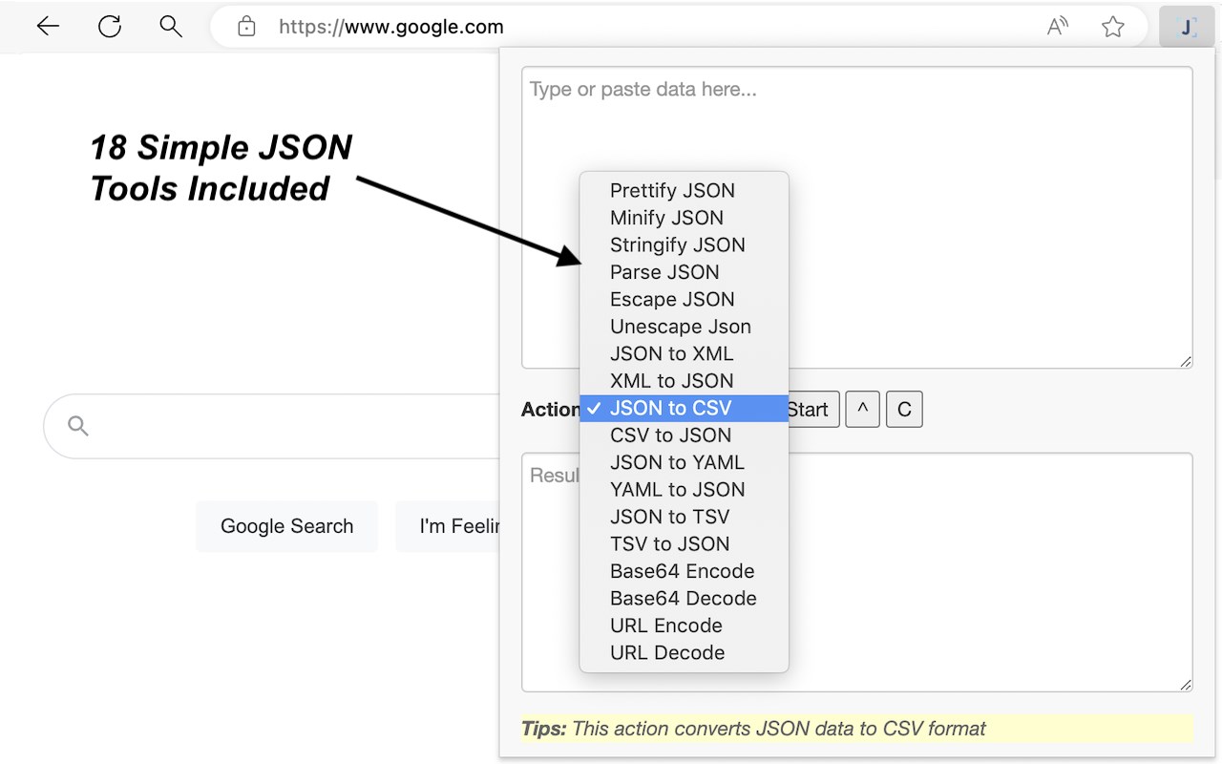
Task: Click the padlock site info icon
Action: tap(246, 27)
